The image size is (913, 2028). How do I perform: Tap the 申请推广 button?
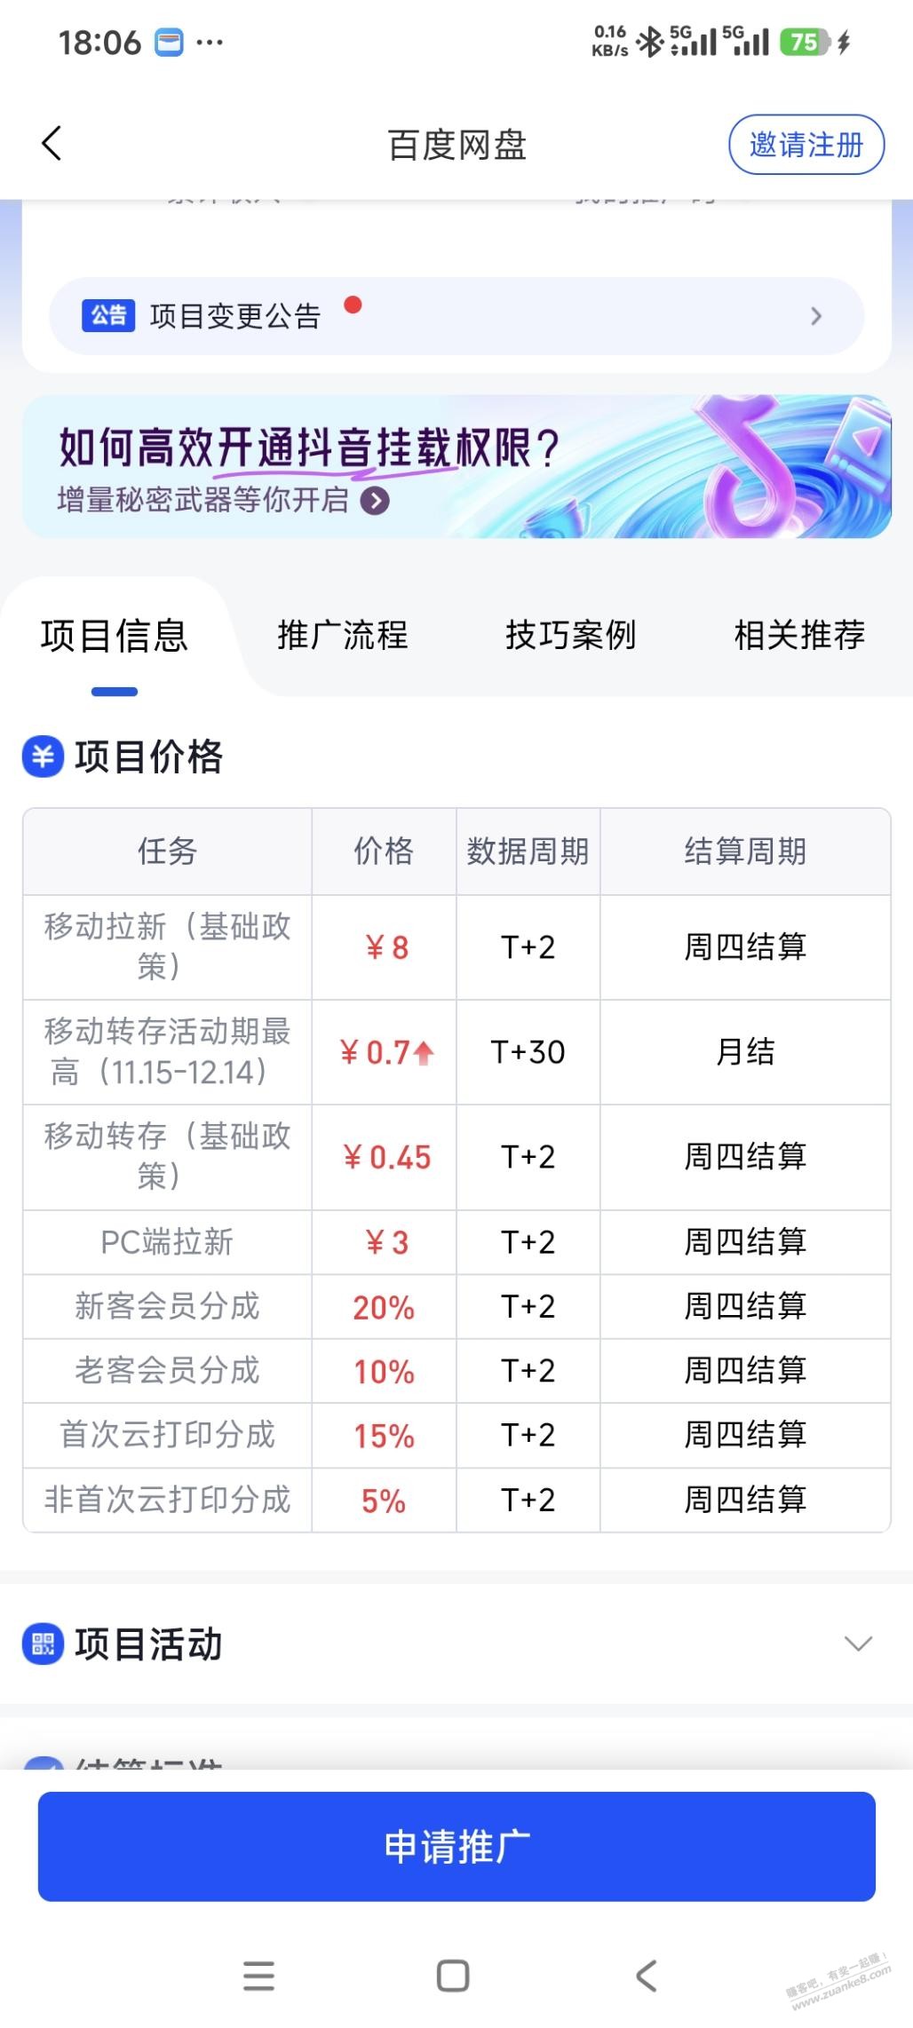tap(456, 1846)
